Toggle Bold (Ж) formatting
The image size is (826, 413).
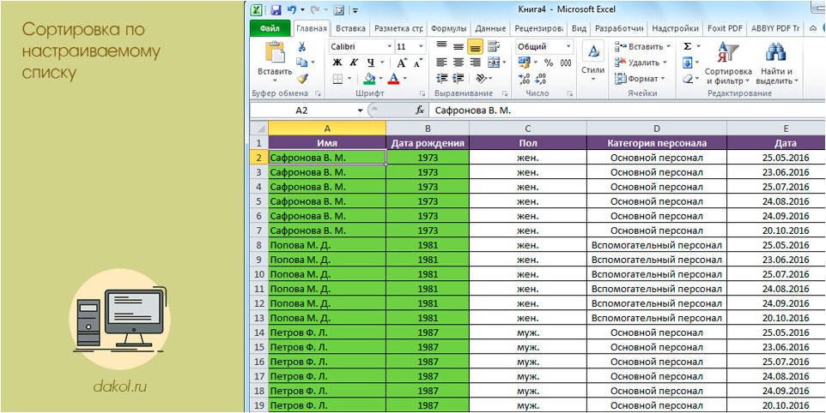click(337, 63)
